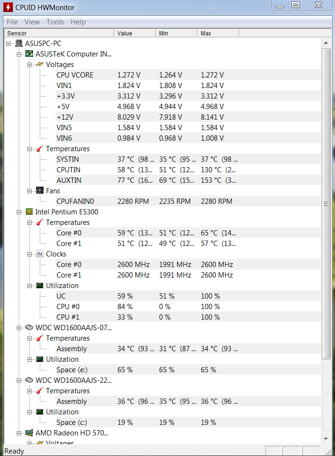Collapse the ASUSTeK Voltages group
Image resolution: width=335 pixels, height=456 pixels.
click(x=29, y=65)
